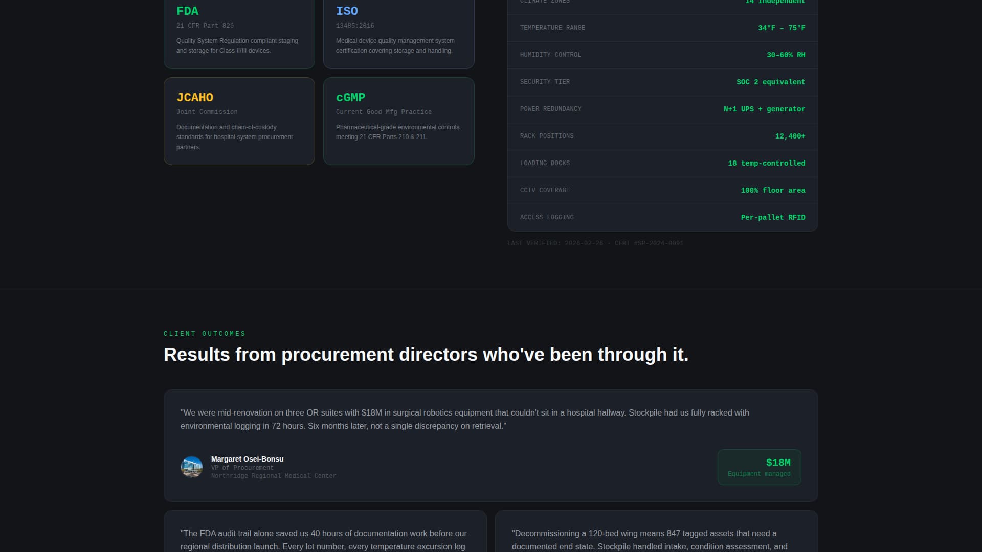Click the '18 temp-controlled' value

tap(767, 163)
